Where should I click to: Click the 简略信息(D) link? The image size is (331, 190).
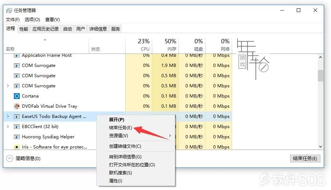[28, 158]
